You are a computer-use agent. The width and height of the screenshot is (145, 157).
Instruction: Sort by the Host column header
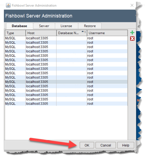tap(41, 33)
